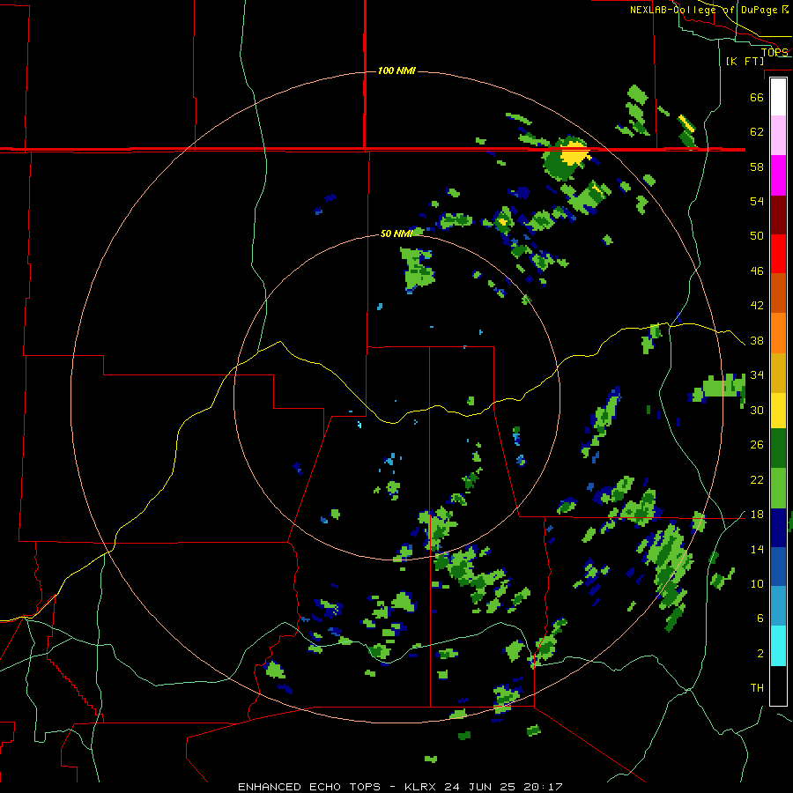Click legend value "38"

point(757,340)
